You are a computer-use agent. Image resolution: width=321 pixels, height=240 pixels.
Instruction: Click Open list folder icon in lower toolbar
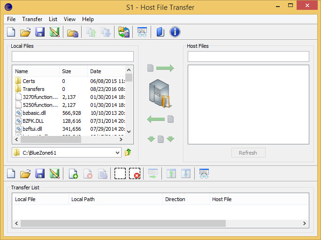tap(25, 173)
